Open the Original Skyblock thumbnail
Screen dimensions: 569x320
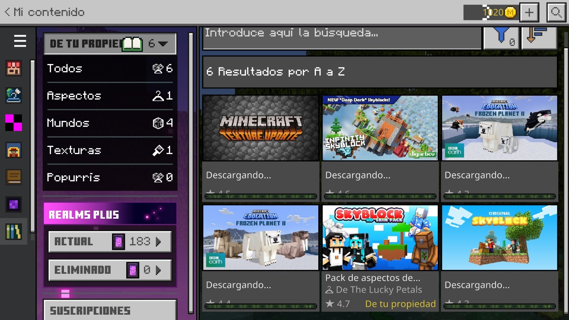(500, 238)
